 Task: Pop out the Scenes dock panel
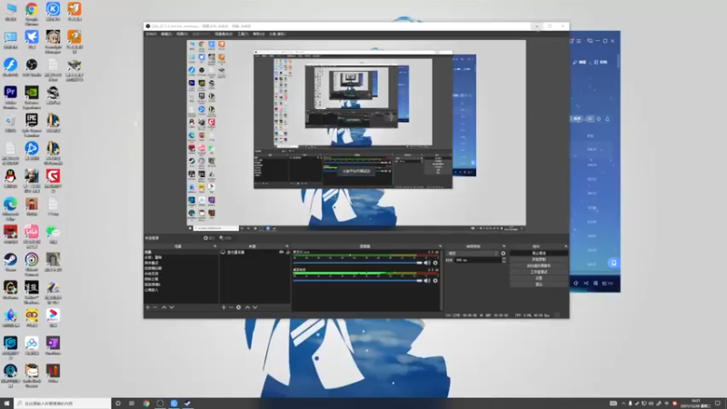214,246
